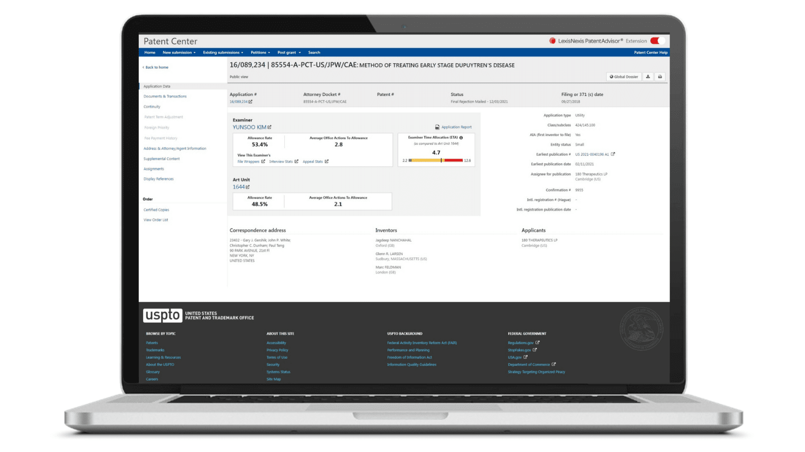This screenshot has height=452, width=805.
Task: Click the print icon button
Action: click(660, 77)
